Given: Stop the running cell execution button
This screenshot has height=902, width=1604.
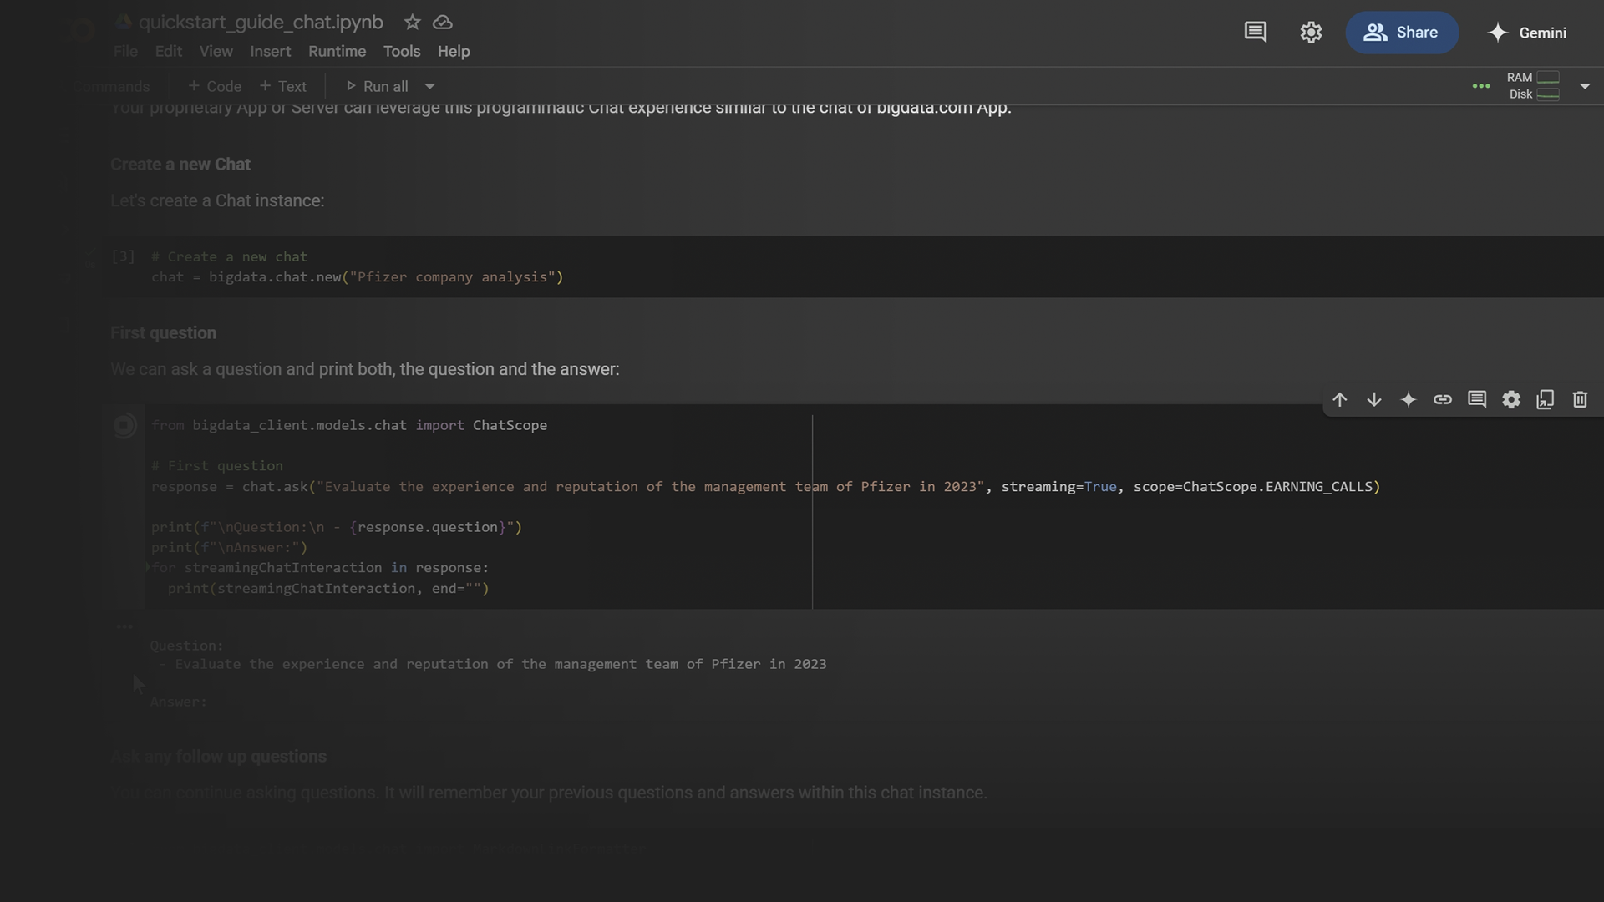Looking at the screenshot, I should coord(124,426).
